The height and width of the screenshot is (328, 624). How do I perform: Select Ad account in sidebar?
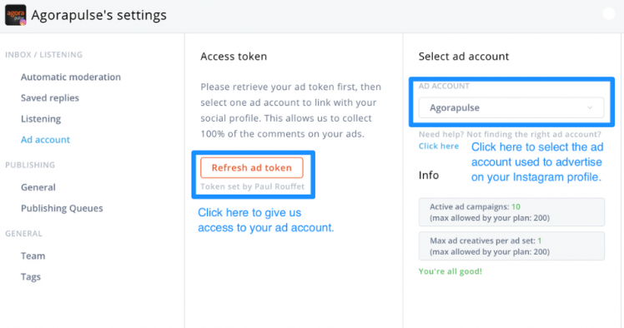coord(45,140)
